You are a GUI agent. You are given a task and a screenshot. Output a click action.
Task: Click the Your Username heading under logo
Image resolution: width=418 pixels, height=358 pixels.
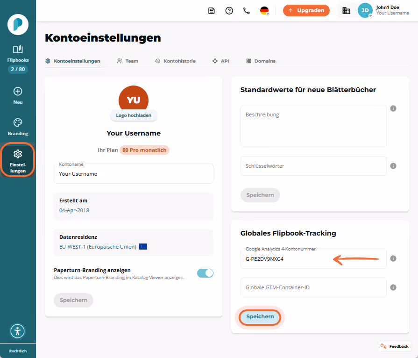pyautogui.click(x=134, y=133)
